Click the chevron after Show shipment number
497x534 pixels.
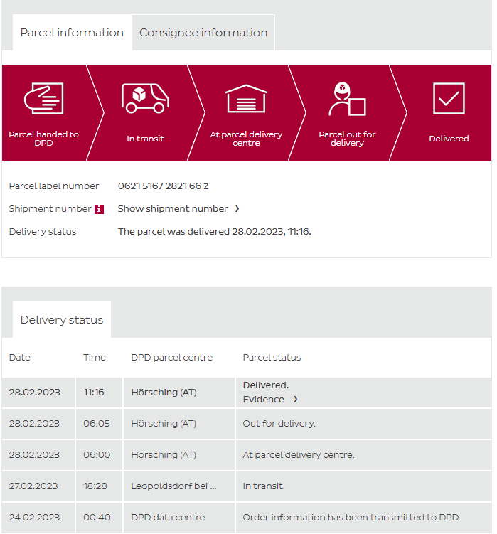237,209
